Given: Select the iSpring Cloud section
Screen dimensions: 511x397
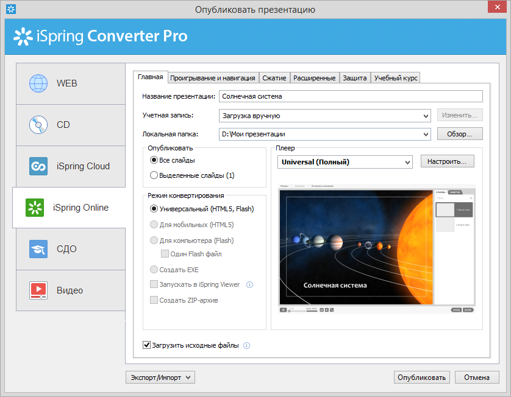Looking at the screenshot, I should [71, 166].
